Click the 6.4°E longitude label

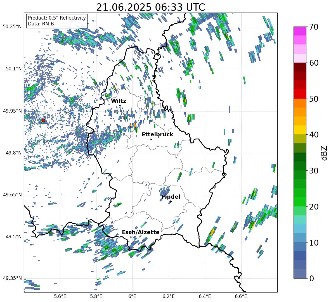pyautogui.click(x=205, y=296)
